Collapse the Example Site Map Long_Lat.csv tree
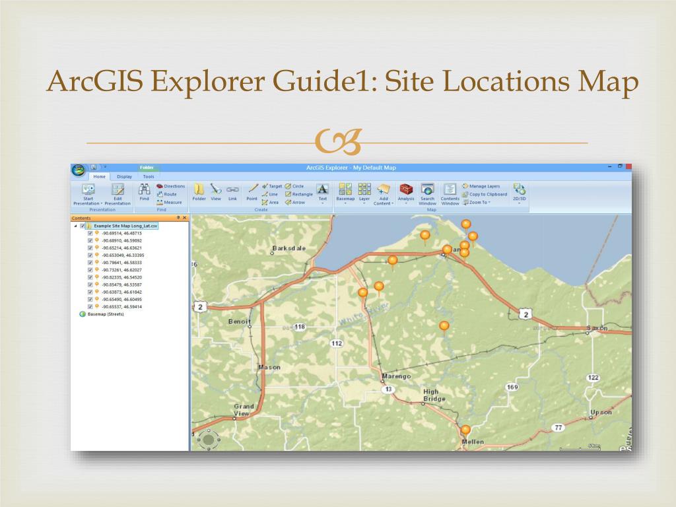676x507 pixels. (76, 226)
